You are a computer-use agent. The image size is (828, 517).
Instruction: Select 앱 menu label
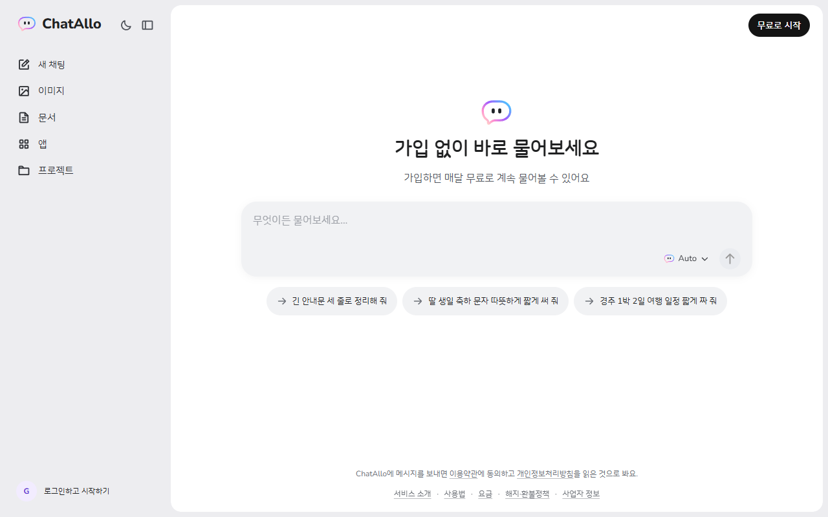point(43,144)
